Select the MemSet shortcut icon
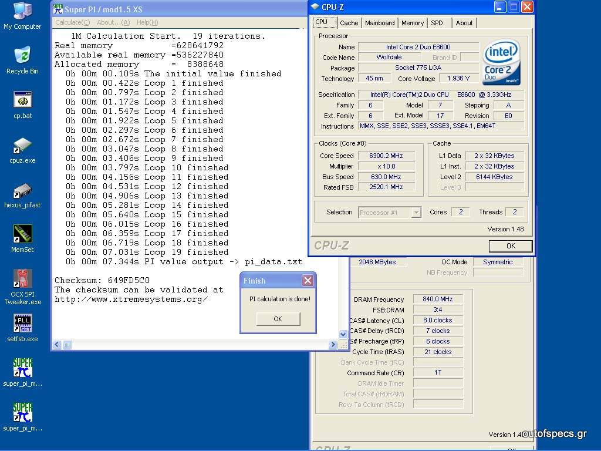The image size is (601, 451). coord(23,239)
